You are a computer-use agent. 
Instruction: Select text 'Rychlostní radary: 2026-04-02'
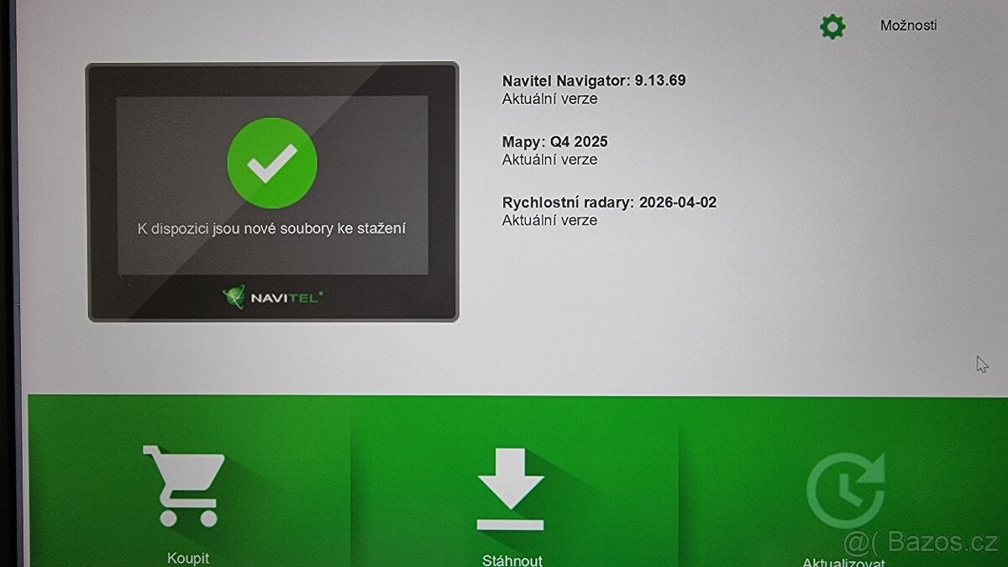(x=609, y=202)
